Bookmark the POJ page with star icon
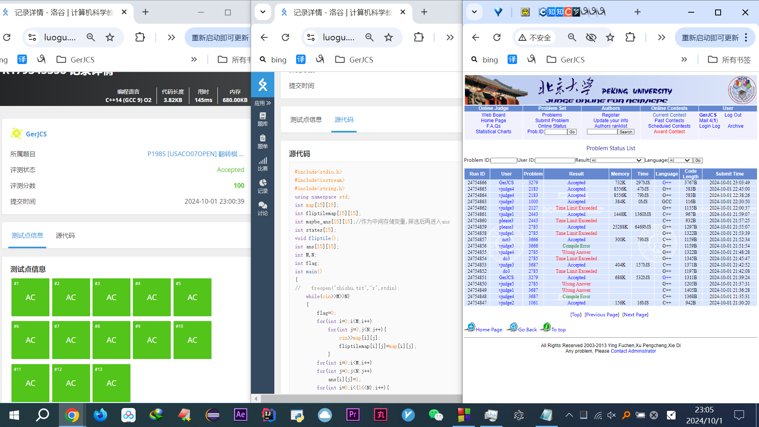 tap(610, 38)
